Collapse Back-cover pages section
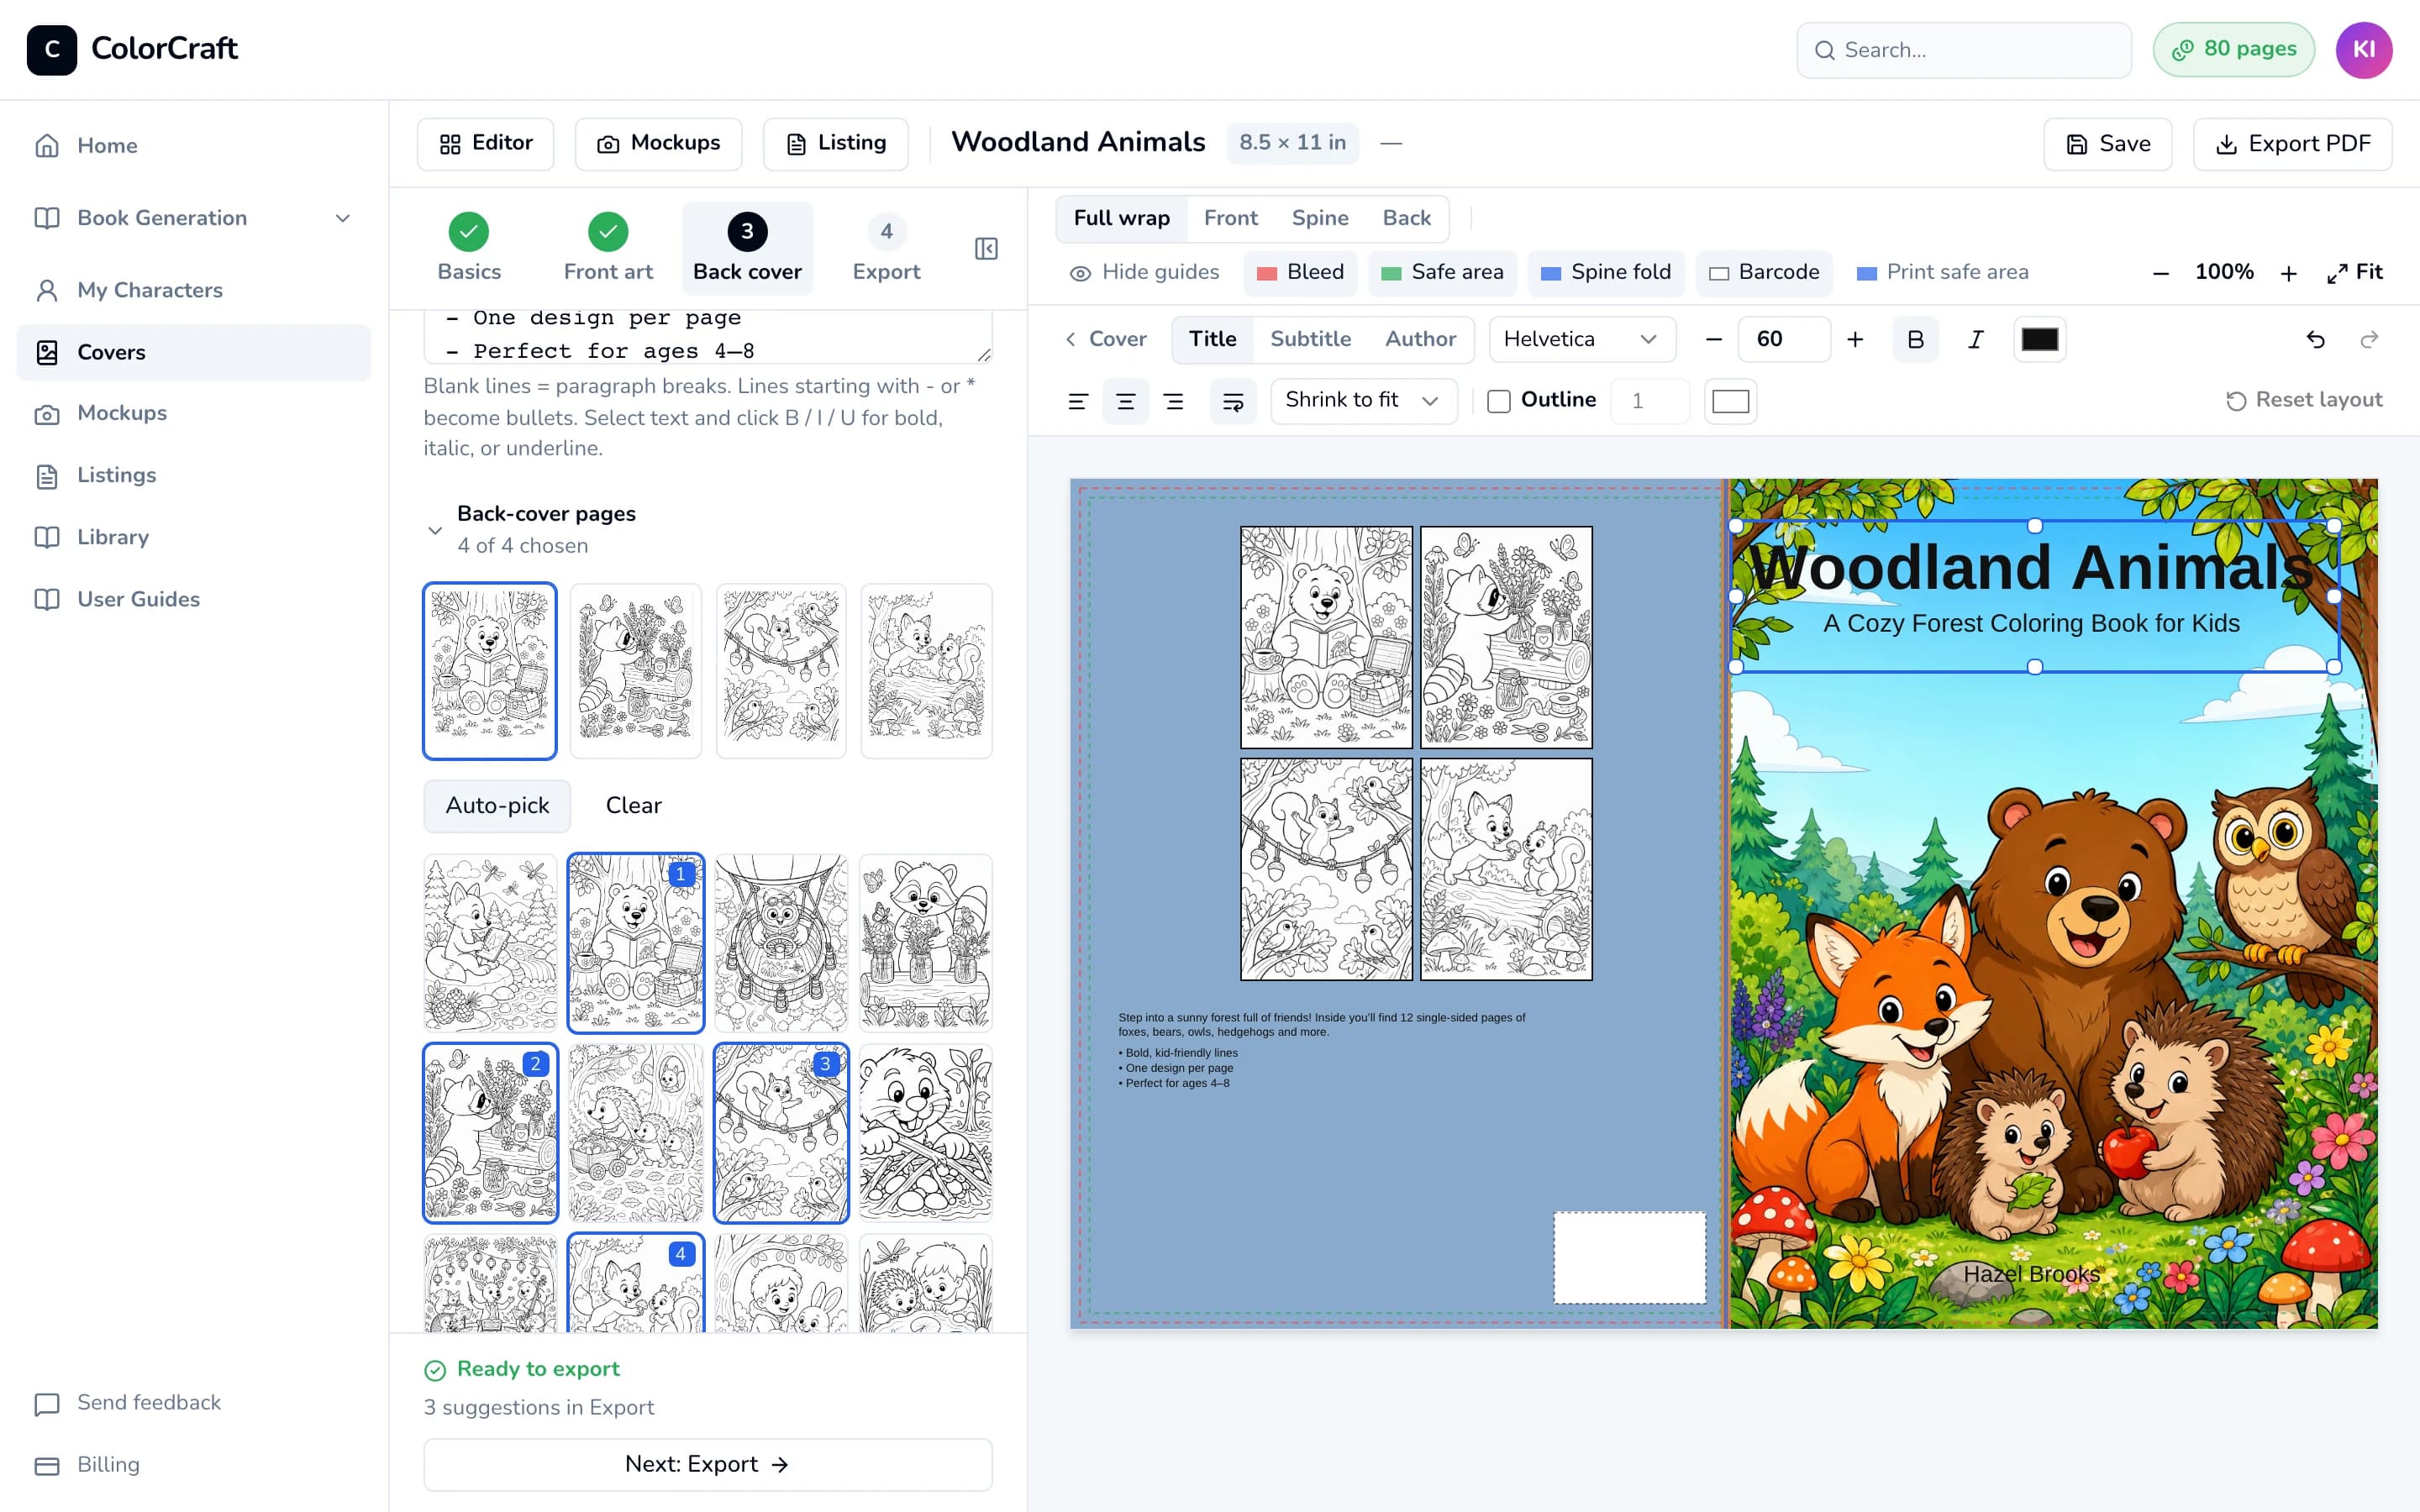2420x1512 pixels. (434, 530)
